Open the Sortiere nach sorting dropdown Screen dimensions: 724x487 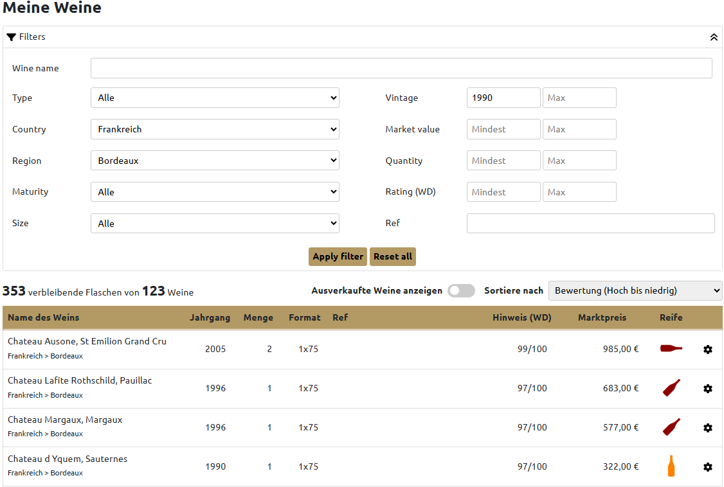(635, 290)
